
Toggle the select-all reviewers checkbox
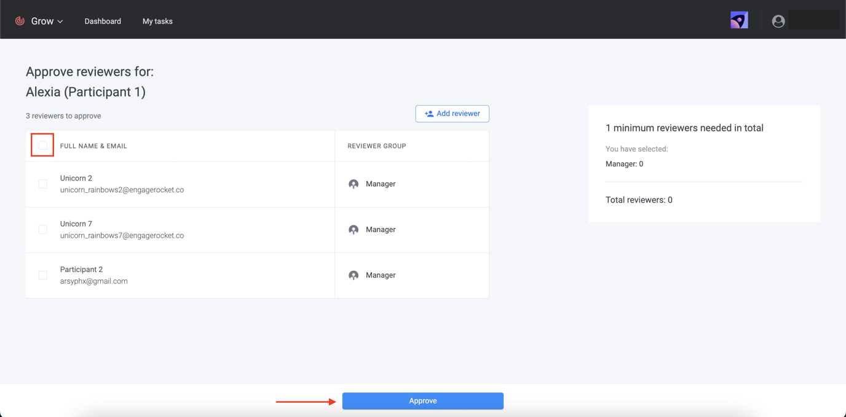pos(43,146)
